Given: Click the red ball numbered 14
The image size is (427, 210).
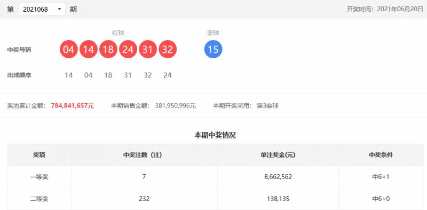Looking at the screenshot, I should (x=89, y=49).
